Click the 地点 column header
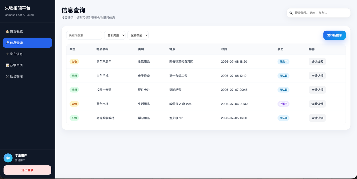This screenshot has width=357, height=179. click(x=172, y=49)
